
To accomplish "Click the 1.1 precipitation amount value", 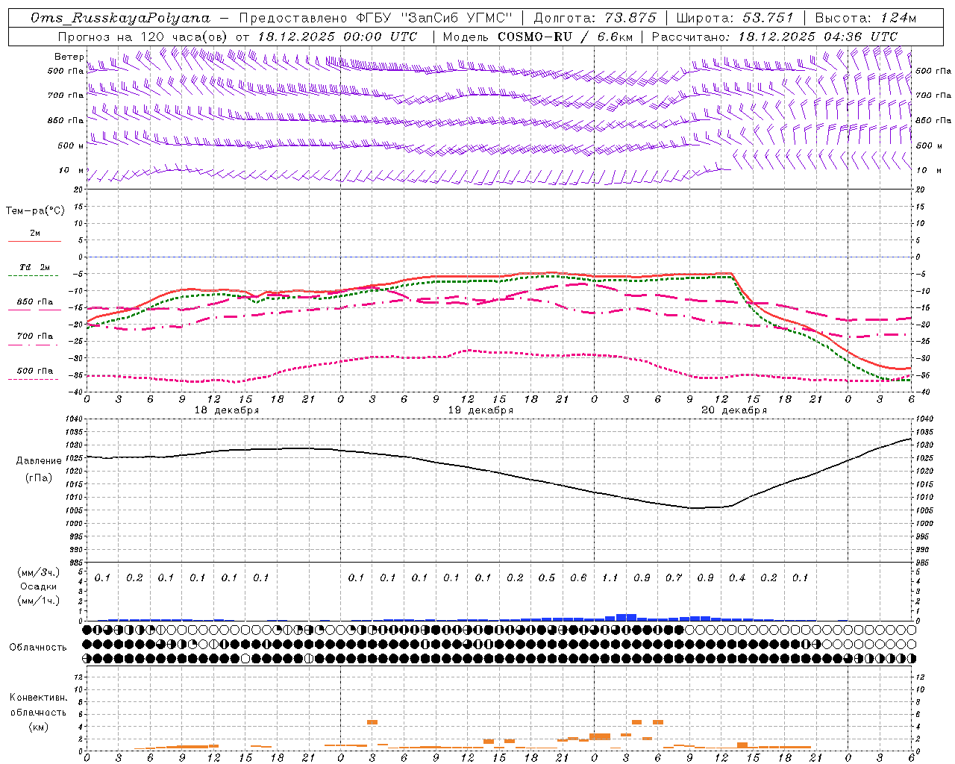I will pos(610,578).
